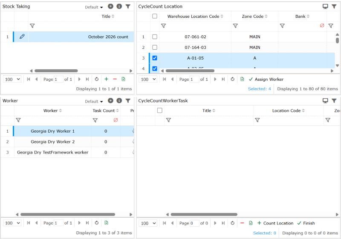Click the Finish button

[306, 223]
